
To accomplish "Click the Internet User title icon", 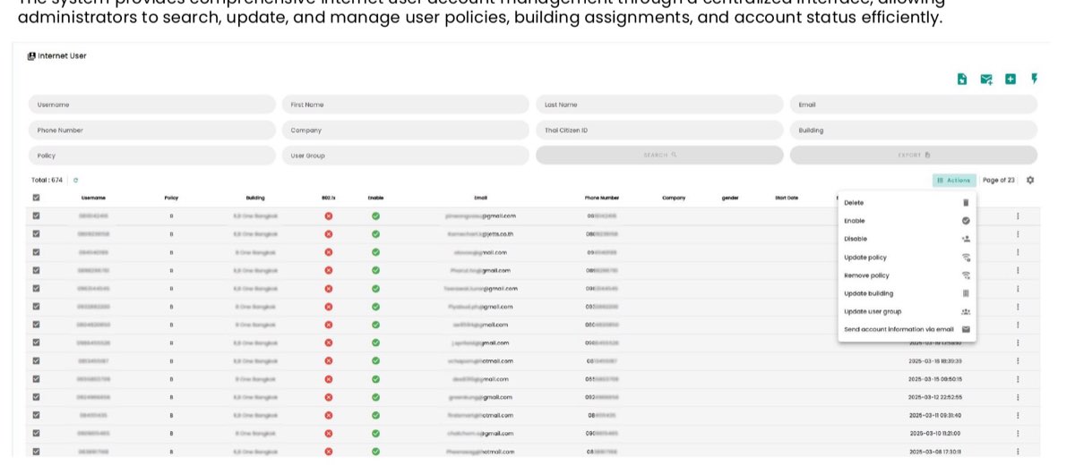I will pos(31,55).
